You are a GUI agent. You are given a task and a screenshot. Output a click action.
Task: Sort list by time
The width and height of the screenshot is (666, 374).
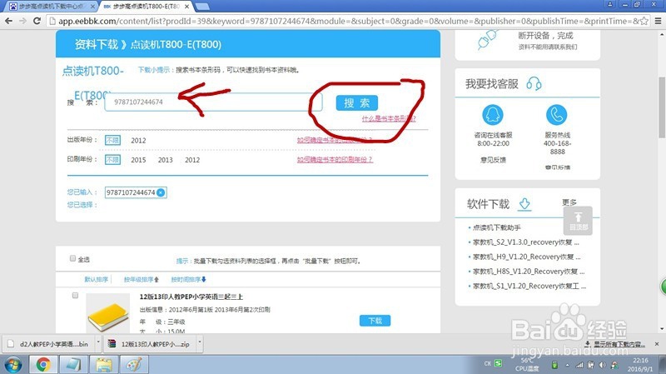pos(189,279)
